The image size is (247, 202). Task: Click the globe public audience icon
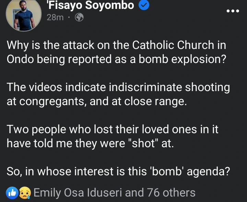tap(80, 17)
